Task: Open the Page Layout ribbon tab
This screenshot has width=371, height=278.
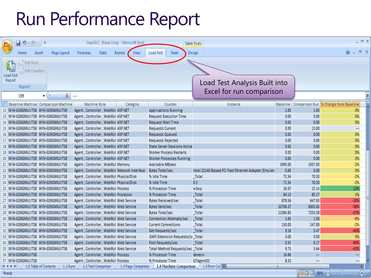Action: (61, 53)
